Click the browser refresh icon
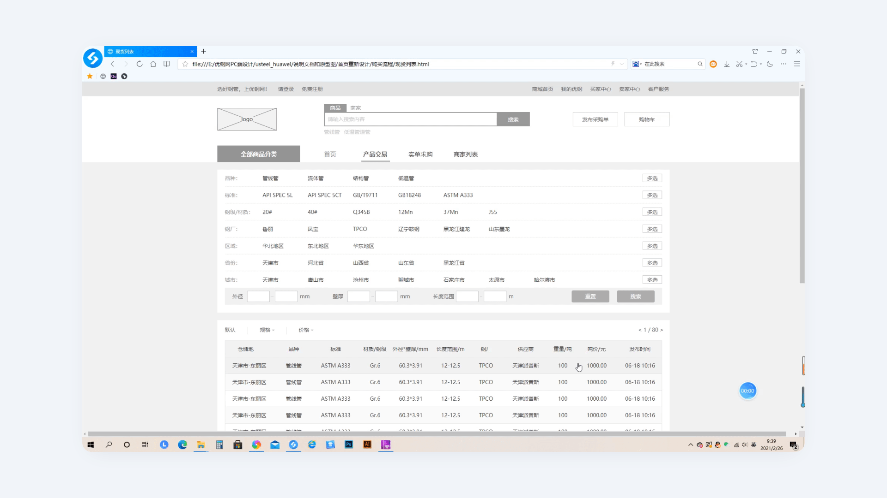The image size is (887, 498). [x=140, y=64]
